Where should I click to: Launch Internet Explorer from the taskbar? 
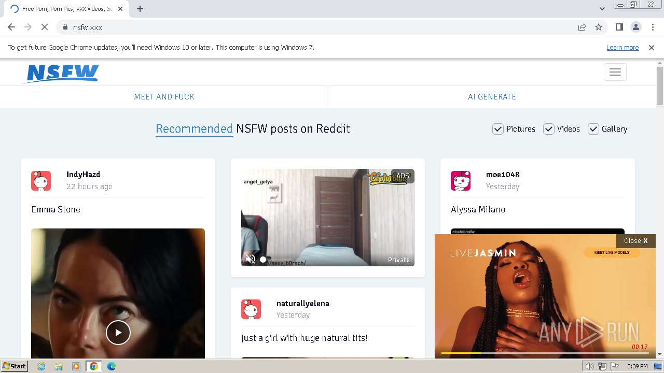click(x=41, y=366)
